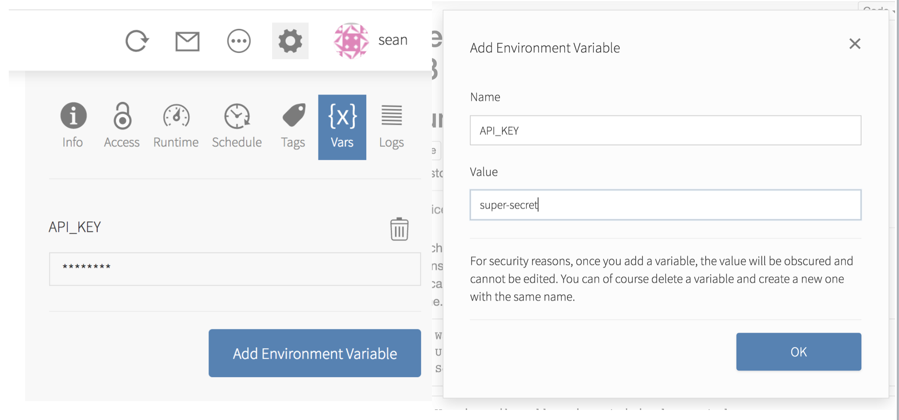The height and width of the screenshot is (420, 899).
Task: Open the Code dropdown at top right
Action: tap(876, 9)
